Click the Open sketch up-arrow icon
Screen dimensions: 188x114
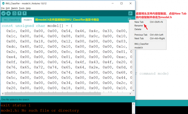[x=19, y=14]
